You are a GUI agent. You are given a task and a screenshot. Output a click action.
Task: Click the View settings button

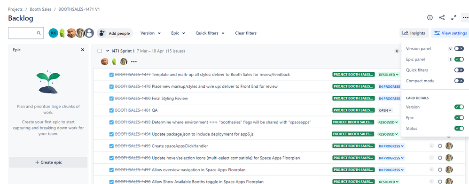[x=451, y=33]
